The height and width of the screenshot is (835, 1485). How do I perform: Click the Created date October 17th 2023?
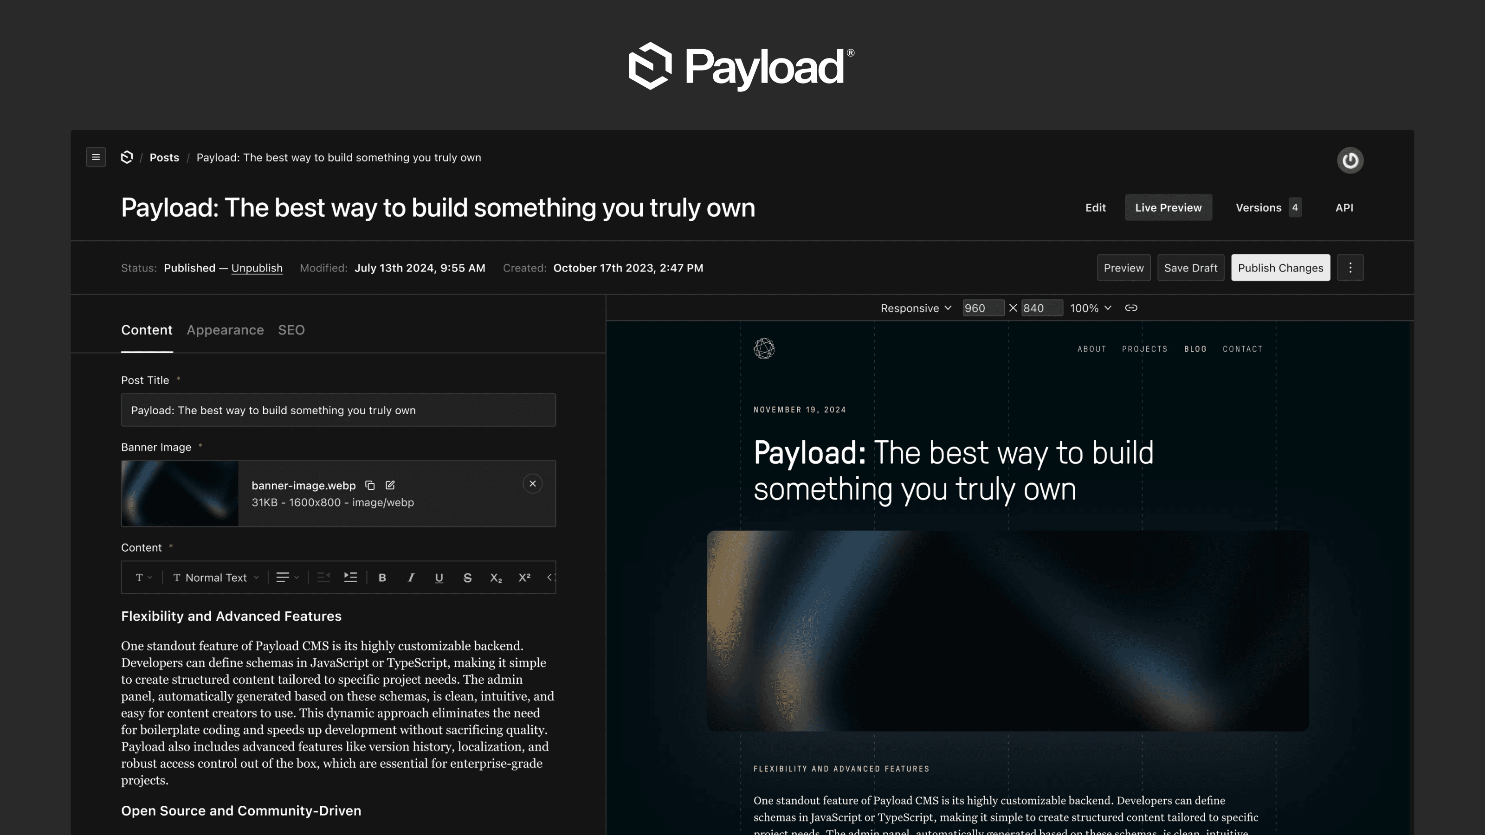[x=628, y=268]
